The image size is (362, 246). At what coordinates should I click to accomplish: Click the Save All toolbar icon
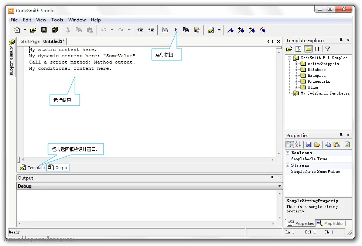[55, 30]
